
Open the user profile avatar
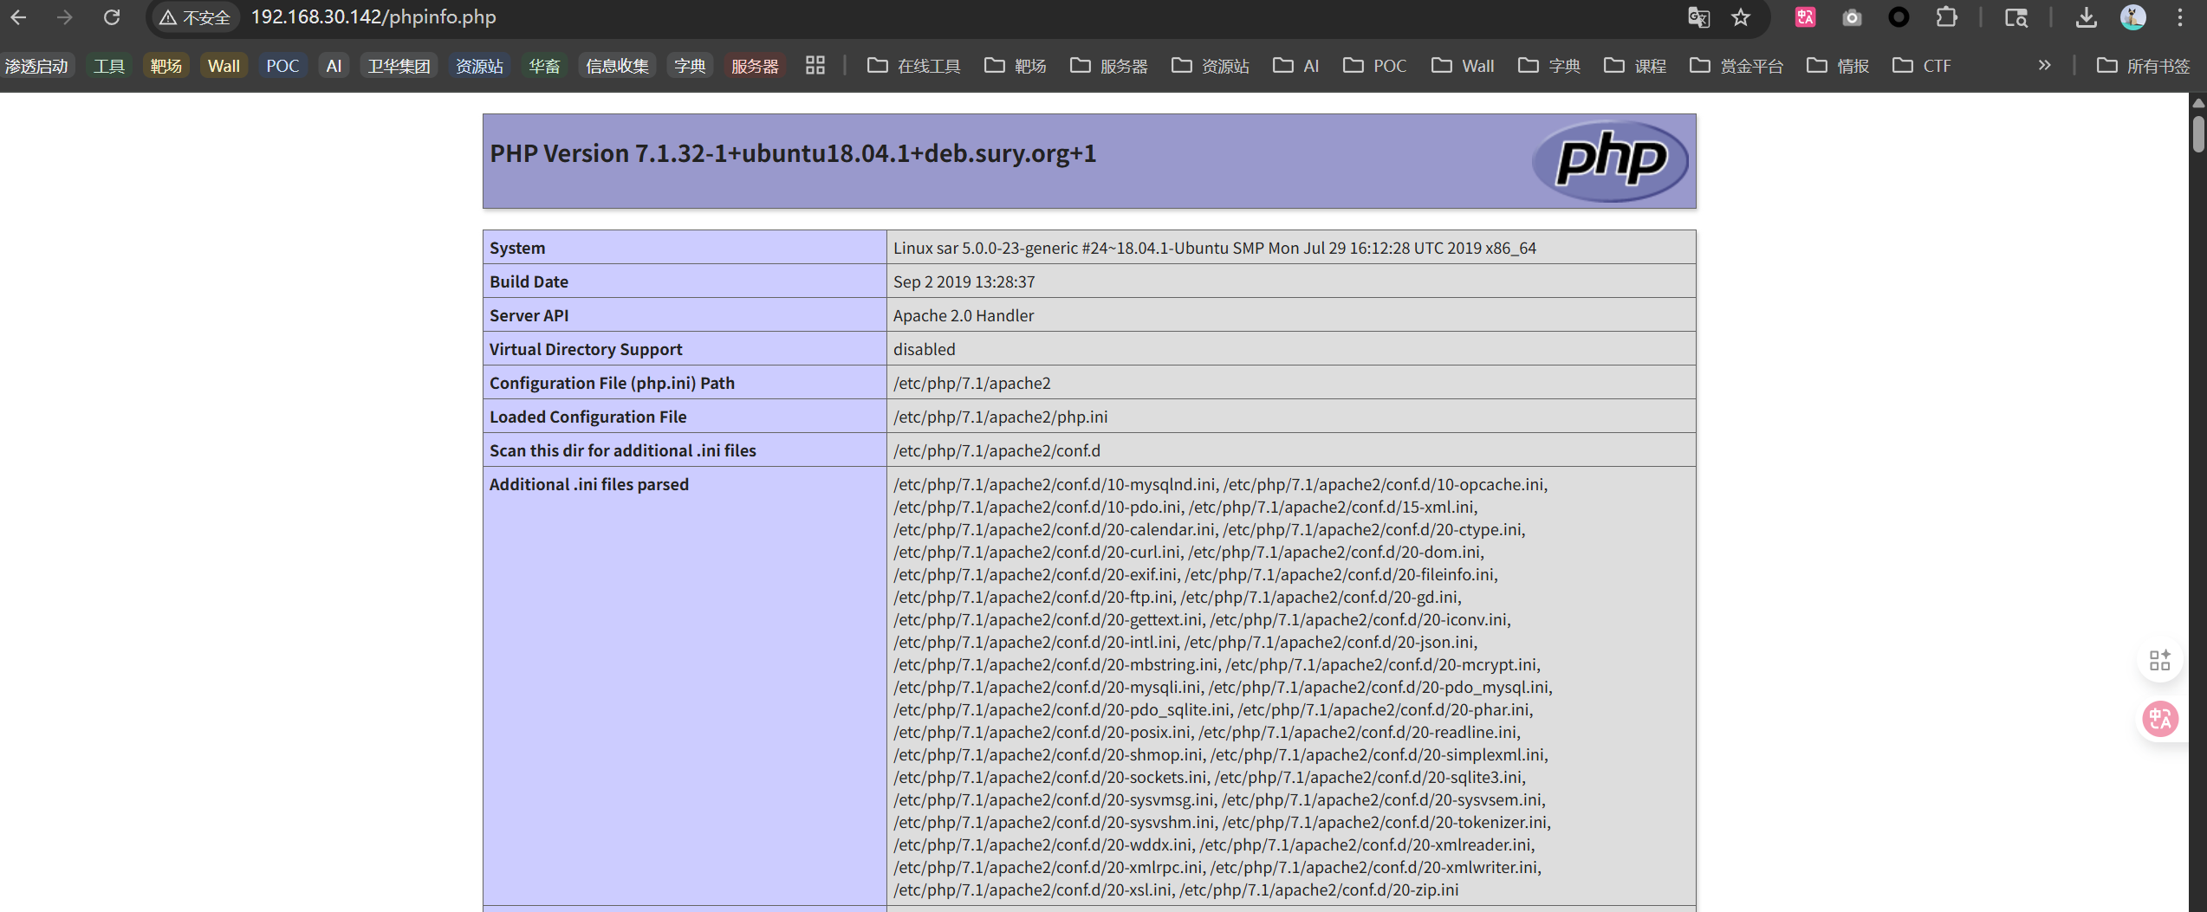[2132, 17]
